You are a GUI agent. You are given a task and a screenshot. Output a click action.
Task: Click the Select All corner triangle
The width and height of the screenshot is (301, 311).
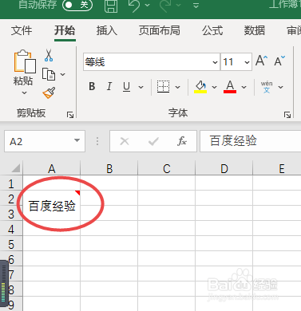(15, 168)
